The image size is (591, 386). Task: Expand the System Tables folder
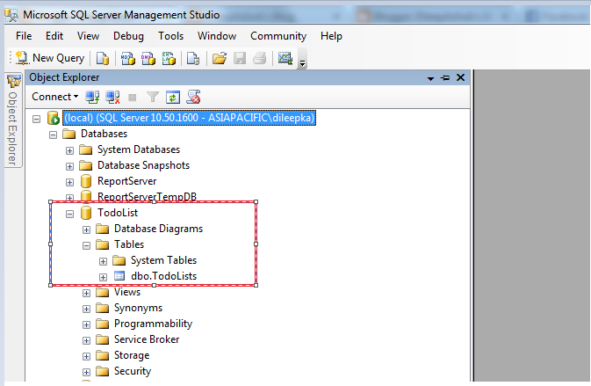pyautogui.click(x=103, y=261)
